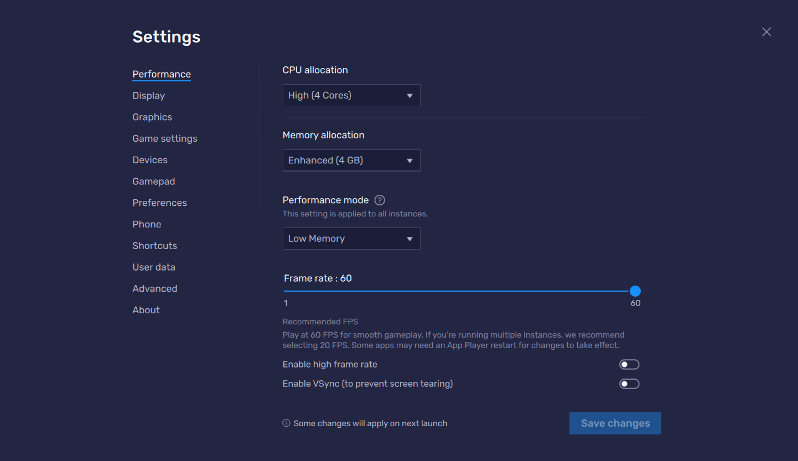
Task: Enable high frame rate toggle
Action: pyautogui.click(x=629, y=365)
